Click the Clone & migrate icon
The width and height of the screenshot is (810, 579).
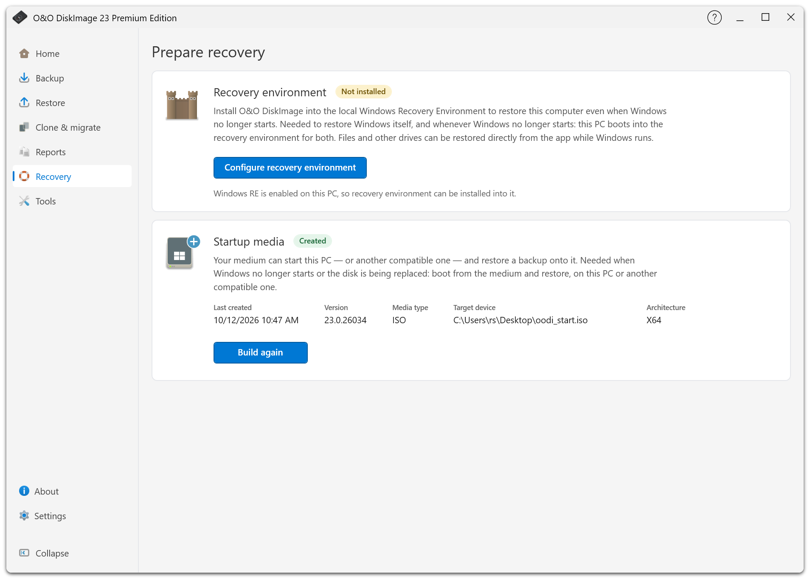point(24,127)
